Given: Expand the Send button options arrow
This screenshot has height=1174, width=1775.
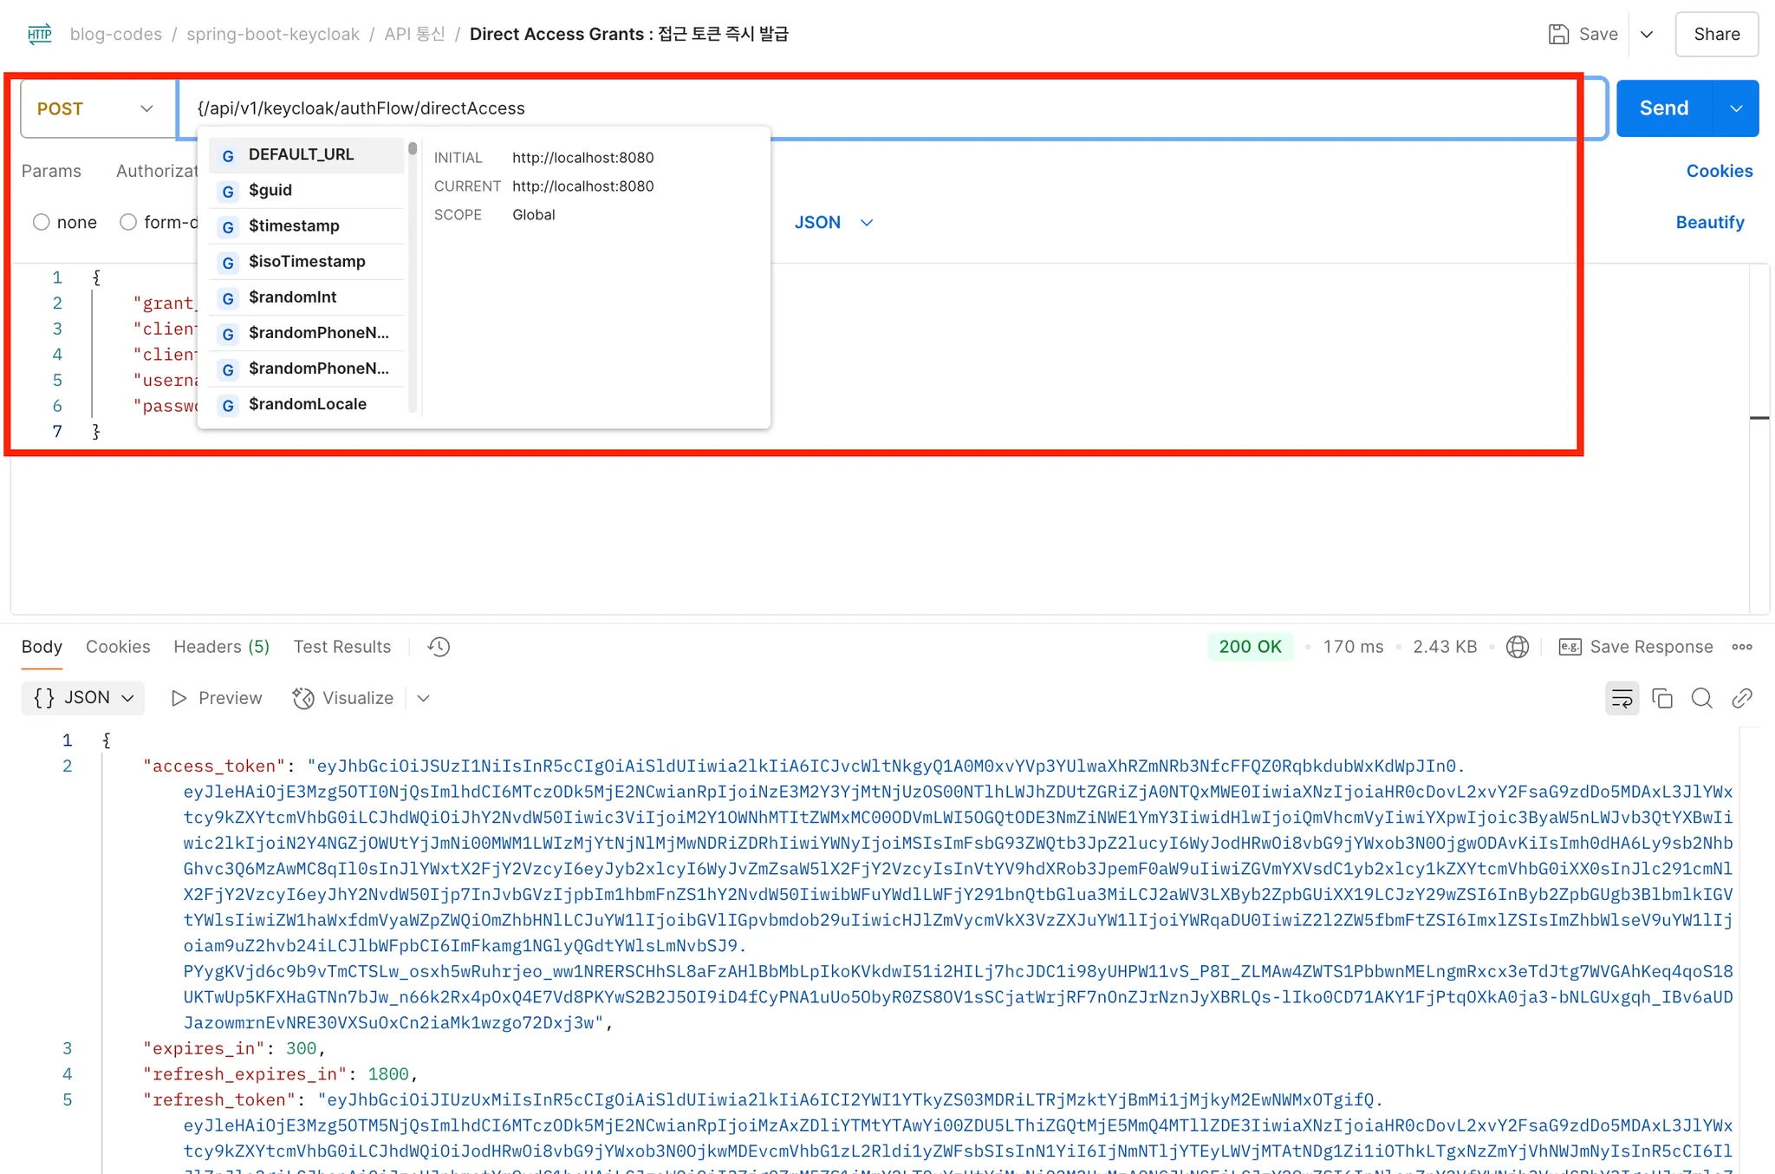Looking at the screenshot, I should coord(1736,108).
